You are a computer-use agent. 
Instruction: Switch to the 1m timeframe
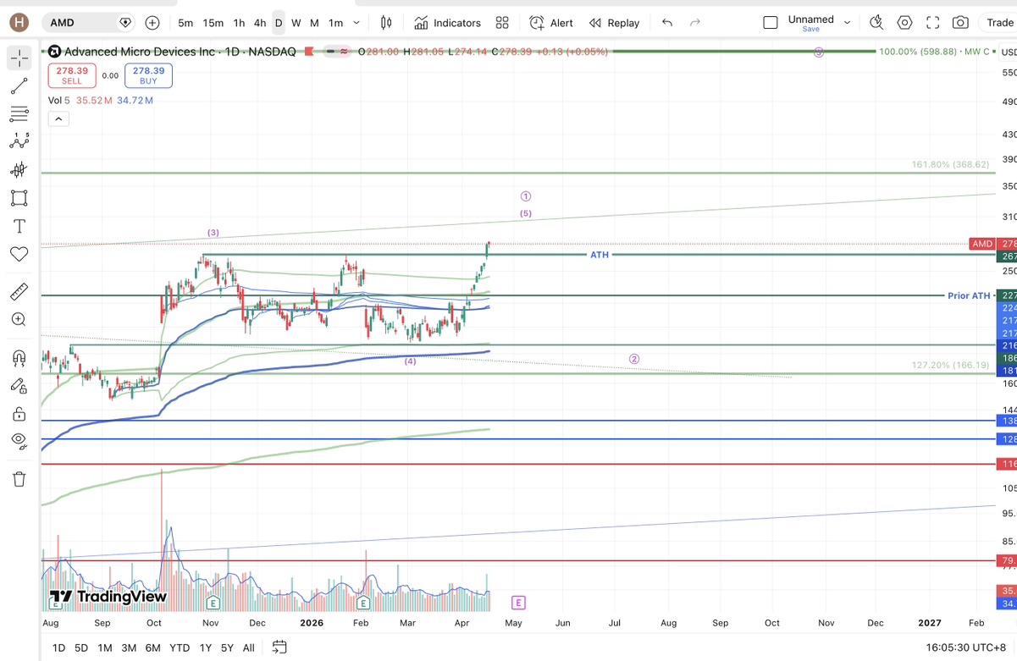point(335,23)
